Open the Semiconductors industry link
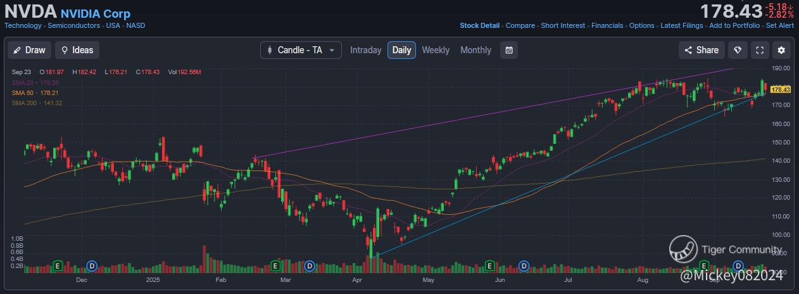This screenshot has height=294, width=799. 73,25
